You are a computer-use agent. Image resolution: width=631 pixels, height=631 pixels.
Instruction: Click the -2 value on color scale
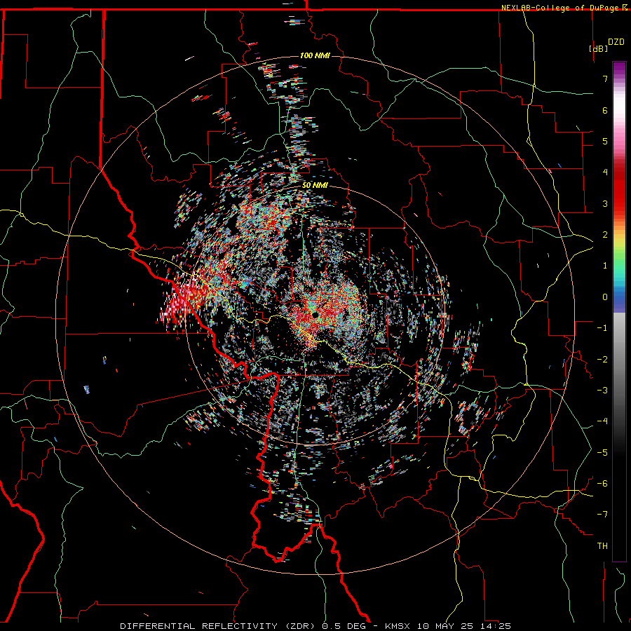coord(602,360)
